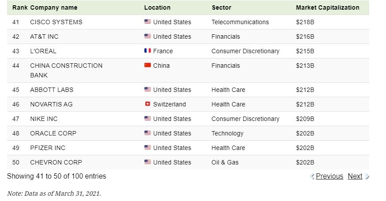
Task: Click NOVARTIS AG company cell
Action: (x=51, y=104)
